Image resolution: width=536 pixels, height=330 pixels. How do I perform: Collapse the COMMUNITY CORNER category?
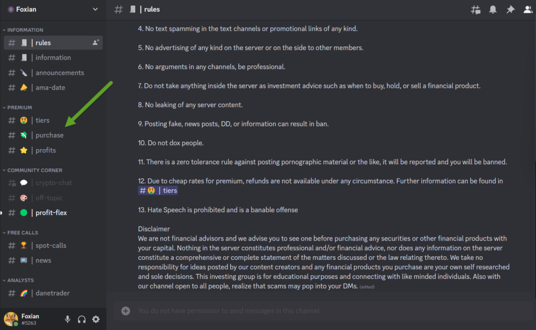click(35, 170)
